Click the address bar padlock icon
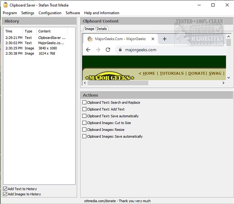Screen dimensions: 234x204 click(120, 50)
